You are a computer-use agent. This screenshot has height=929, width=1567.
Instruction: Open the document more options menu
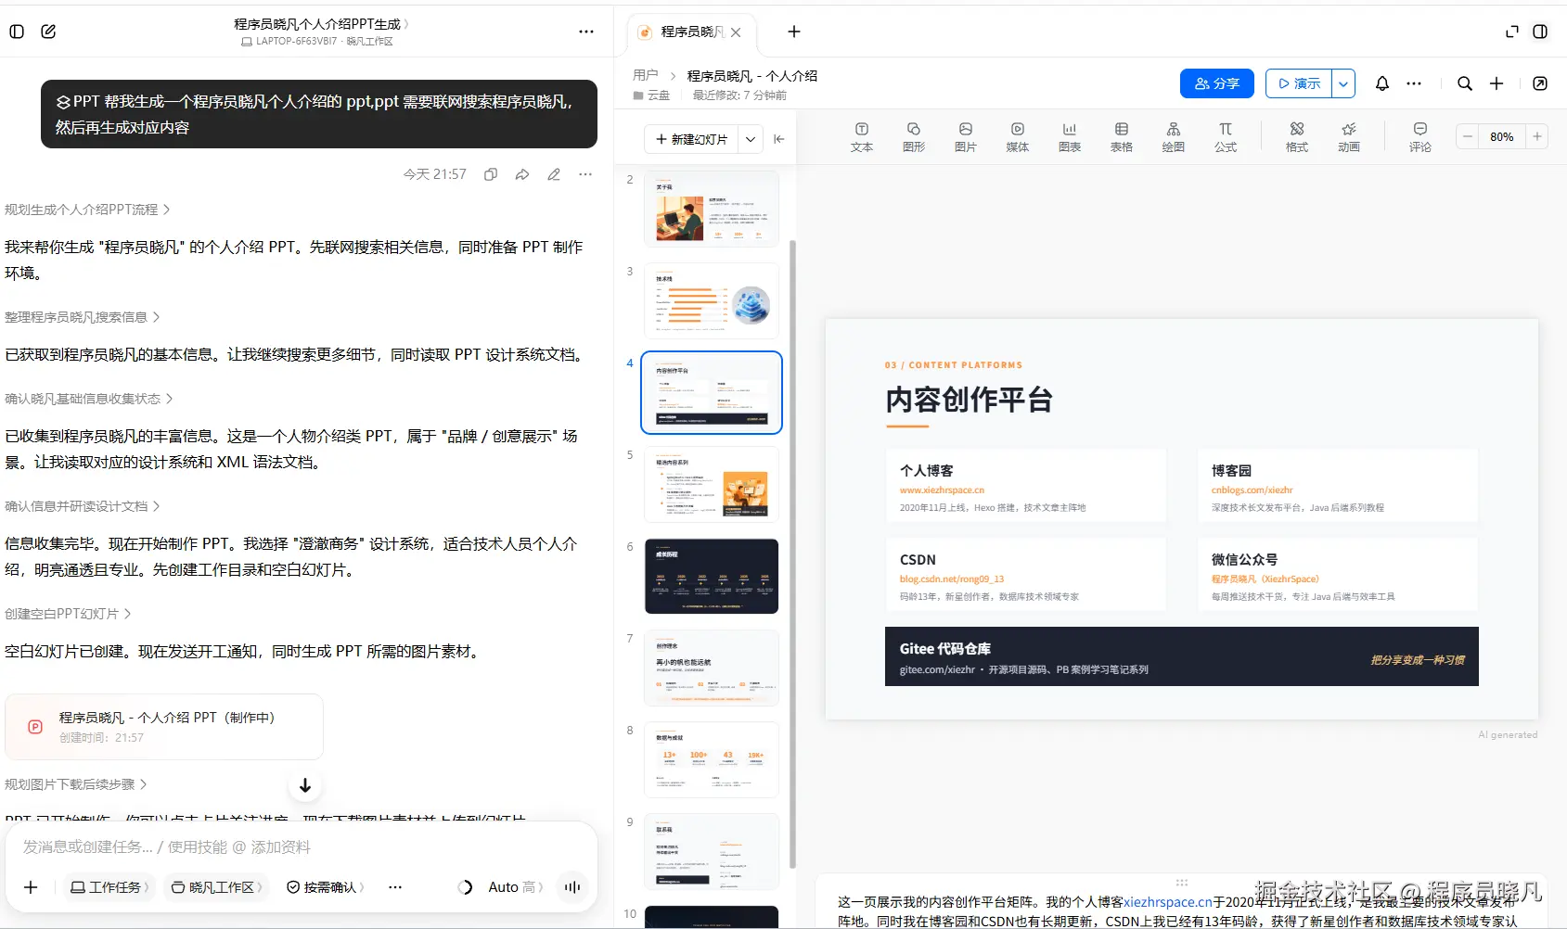point(1414,83)
